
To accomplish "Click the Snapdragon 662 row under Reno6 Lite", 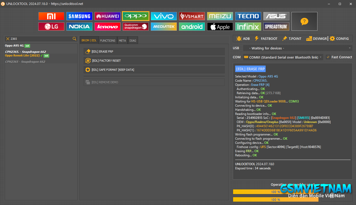I will coord(25,62).
